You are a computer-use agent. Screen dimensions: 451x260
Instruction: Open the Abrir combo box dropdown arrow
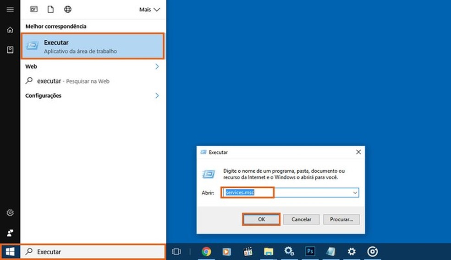[x=355, y=193]
